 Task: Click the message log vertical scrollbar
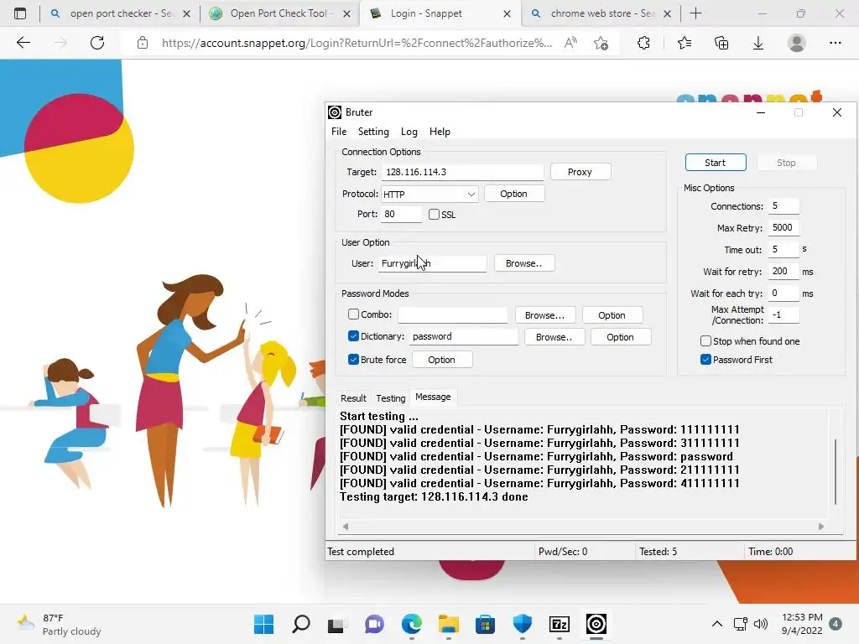[x=836, y=471]
